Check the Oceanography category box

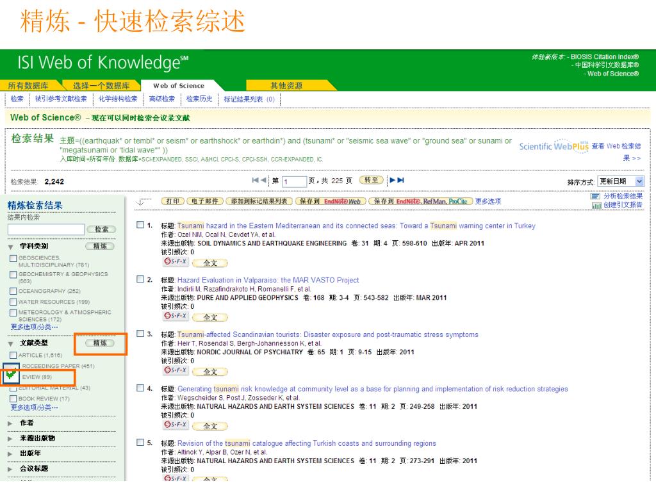tap(13, 291)
